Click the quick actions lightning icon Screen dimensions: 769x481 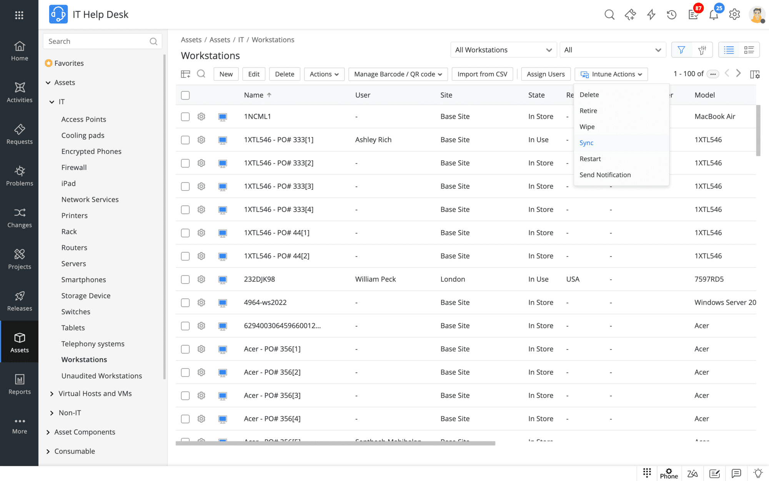pos(651,15)
